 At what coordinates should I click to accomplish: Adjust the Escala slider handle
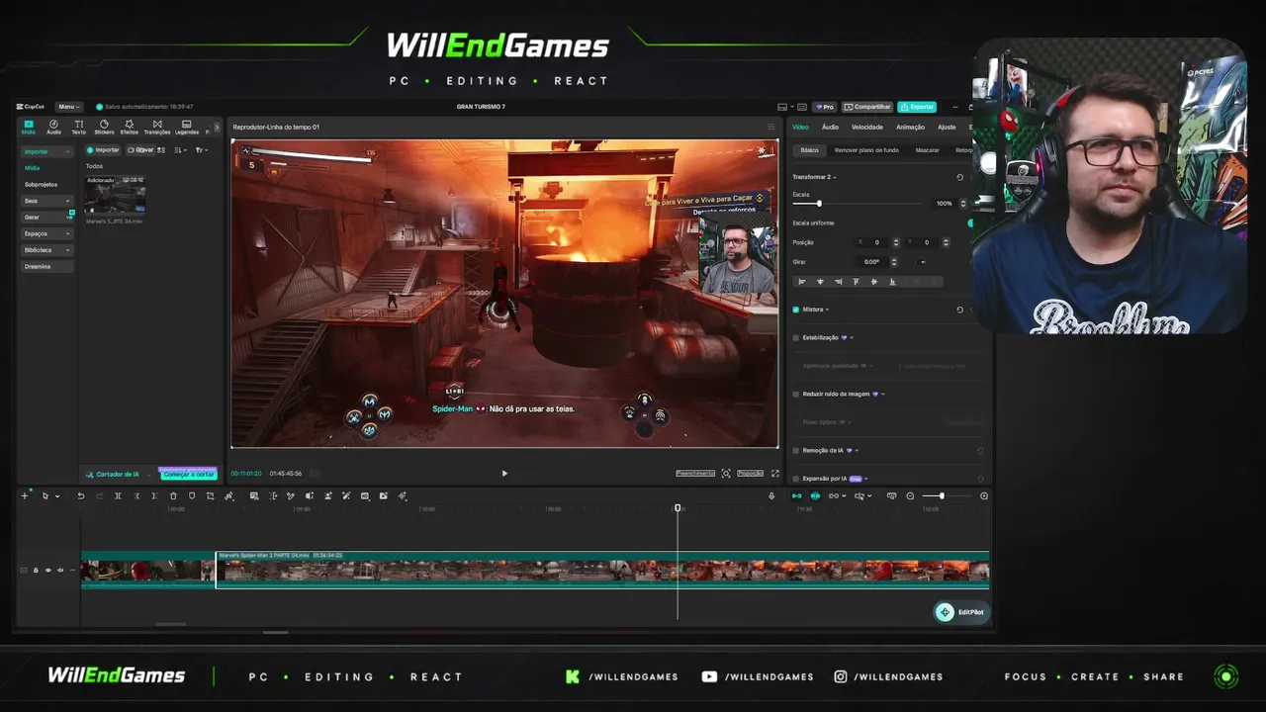[819, 204]
